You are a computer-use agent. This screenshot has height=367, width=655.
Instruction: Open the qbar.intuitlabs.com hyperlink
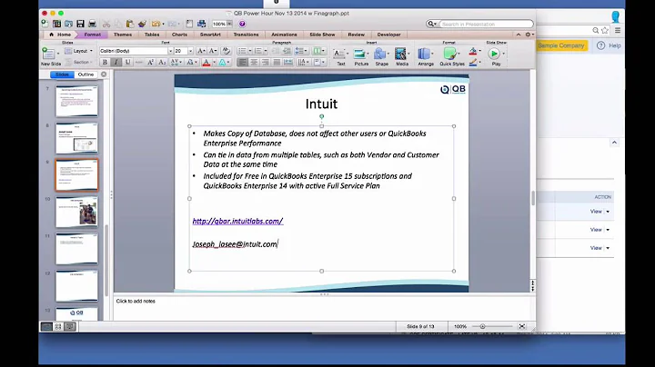(x=237, y=221)
